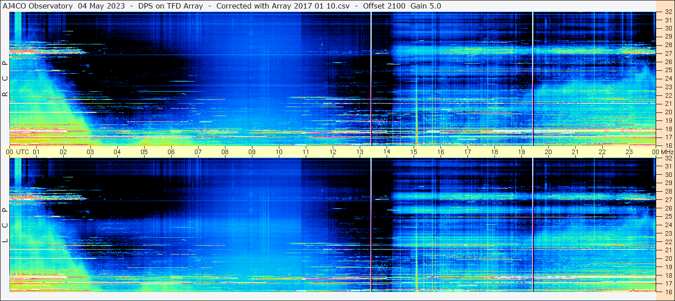Click the 30 MHz tick on RCP scale
675x301 pixels.
(x=668, y=28)
